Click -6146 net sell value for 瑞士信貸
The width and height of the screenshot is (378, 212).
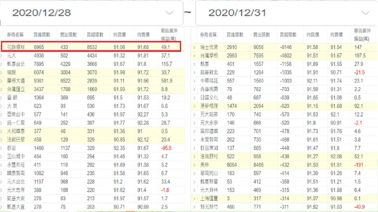pyautogui.click(x=286, y=47)
